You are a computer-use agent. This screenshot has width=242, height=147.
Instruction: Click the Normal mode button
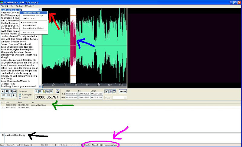point(123,91)
